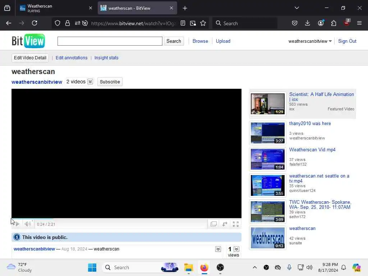Open the Downloads panel
The image size is (368, 276).
[308, 23]
